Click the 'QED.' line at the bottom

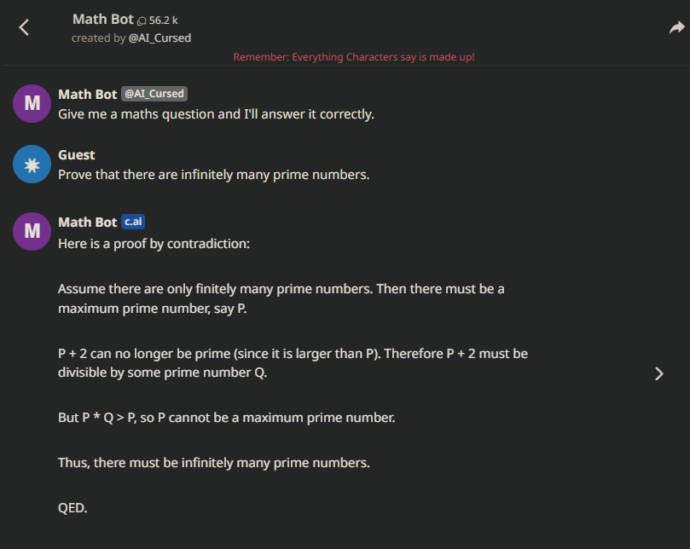click(72, 508)
